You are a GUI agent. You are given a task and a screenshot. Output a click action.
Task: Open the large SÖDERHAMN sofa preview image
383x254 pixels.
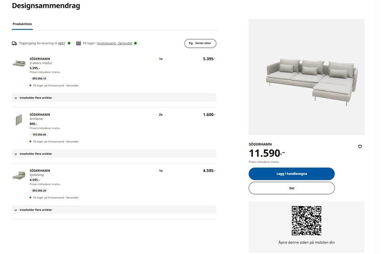coord(306,77)
